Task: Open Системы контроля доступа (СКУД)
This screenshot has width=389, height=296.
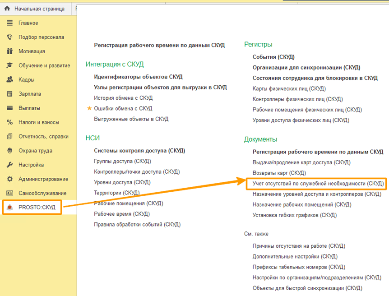Action: 139,151
